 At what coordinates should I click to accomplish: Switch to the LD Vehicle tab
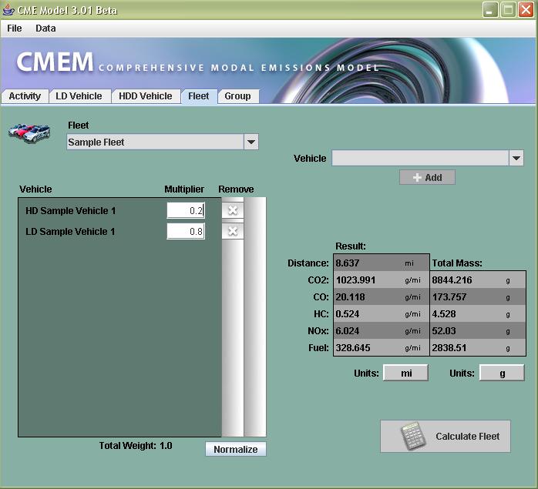[x=79, y=96]
